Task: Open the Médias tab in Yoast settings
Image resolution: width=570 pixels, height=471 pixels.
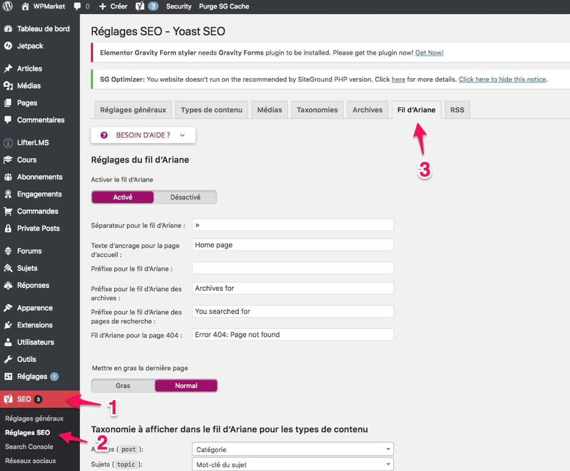Action: click(x=270, y=110)
